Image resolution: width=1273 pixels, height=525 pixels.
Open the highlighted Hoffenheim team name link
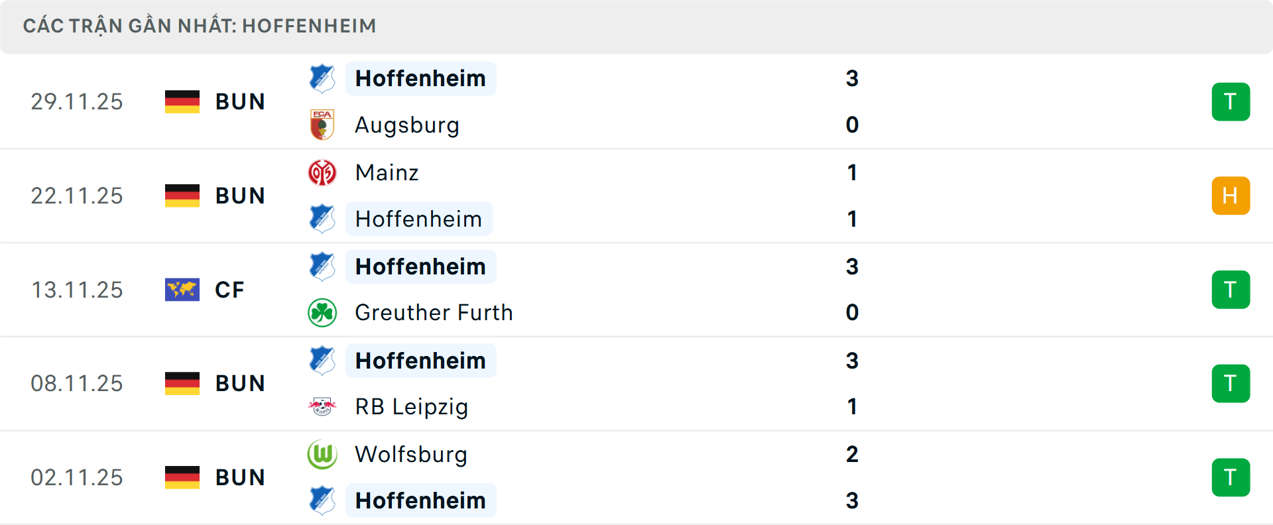pos(420,78)
